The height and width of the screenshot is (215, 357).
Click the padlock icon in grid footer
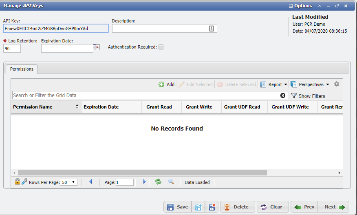17,182
